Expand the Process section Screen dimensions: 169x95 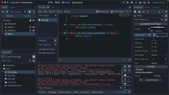click(139, 69)
